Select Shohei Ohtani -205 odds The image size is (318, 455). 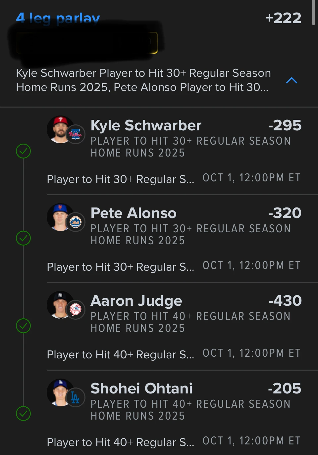click(285, 388)
